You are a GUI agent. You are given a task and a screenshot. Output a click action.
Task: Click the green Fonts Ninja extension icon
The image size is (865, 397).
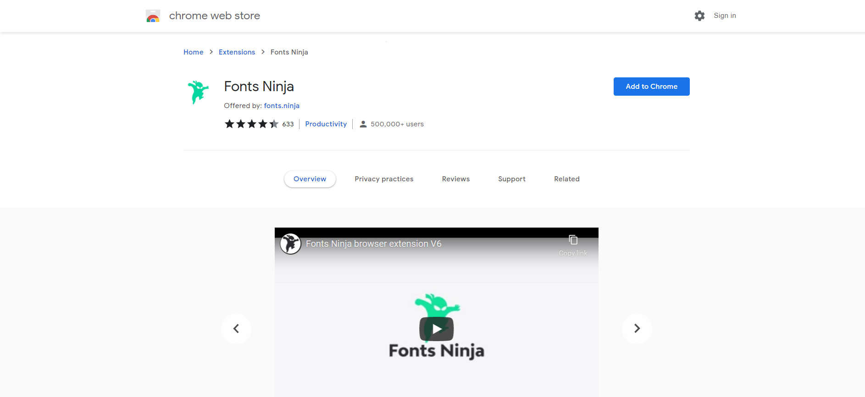pos(198,92)
